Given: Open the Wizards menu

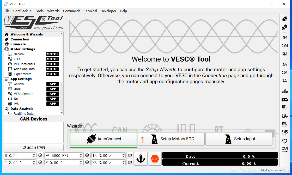Looking at the screenshot, I should point(53,11).
